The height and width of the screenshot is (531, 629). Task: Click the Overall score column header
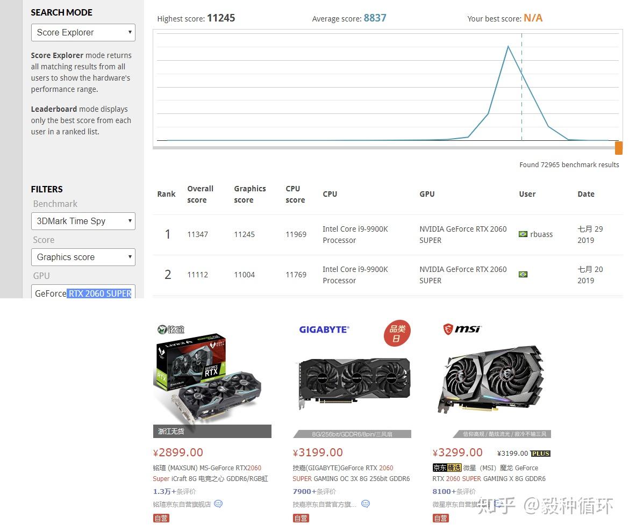click(x=200, y=194)
